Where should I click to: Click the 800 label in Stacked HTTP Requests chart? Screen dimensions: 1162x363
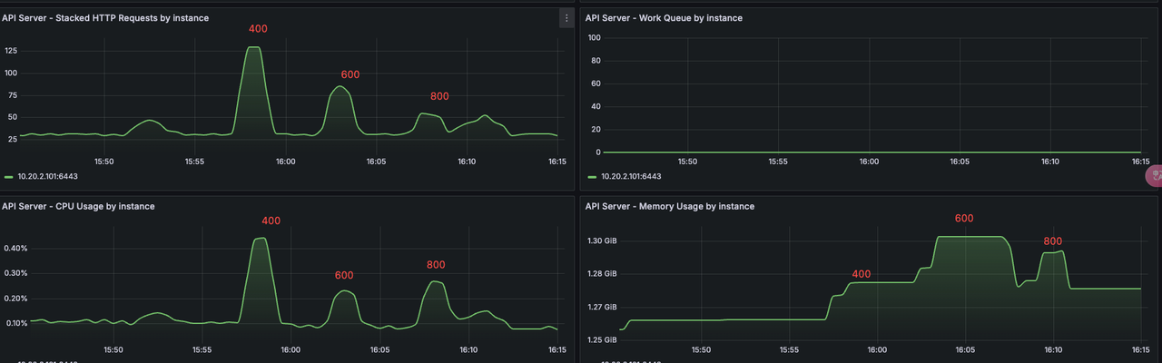pos(439,96)
